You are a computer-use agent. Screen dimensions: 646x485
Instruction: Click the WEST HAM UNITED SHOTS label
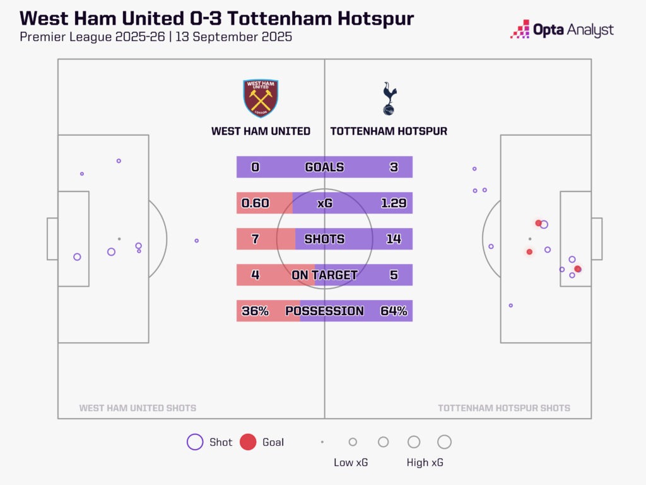point(138,408)
